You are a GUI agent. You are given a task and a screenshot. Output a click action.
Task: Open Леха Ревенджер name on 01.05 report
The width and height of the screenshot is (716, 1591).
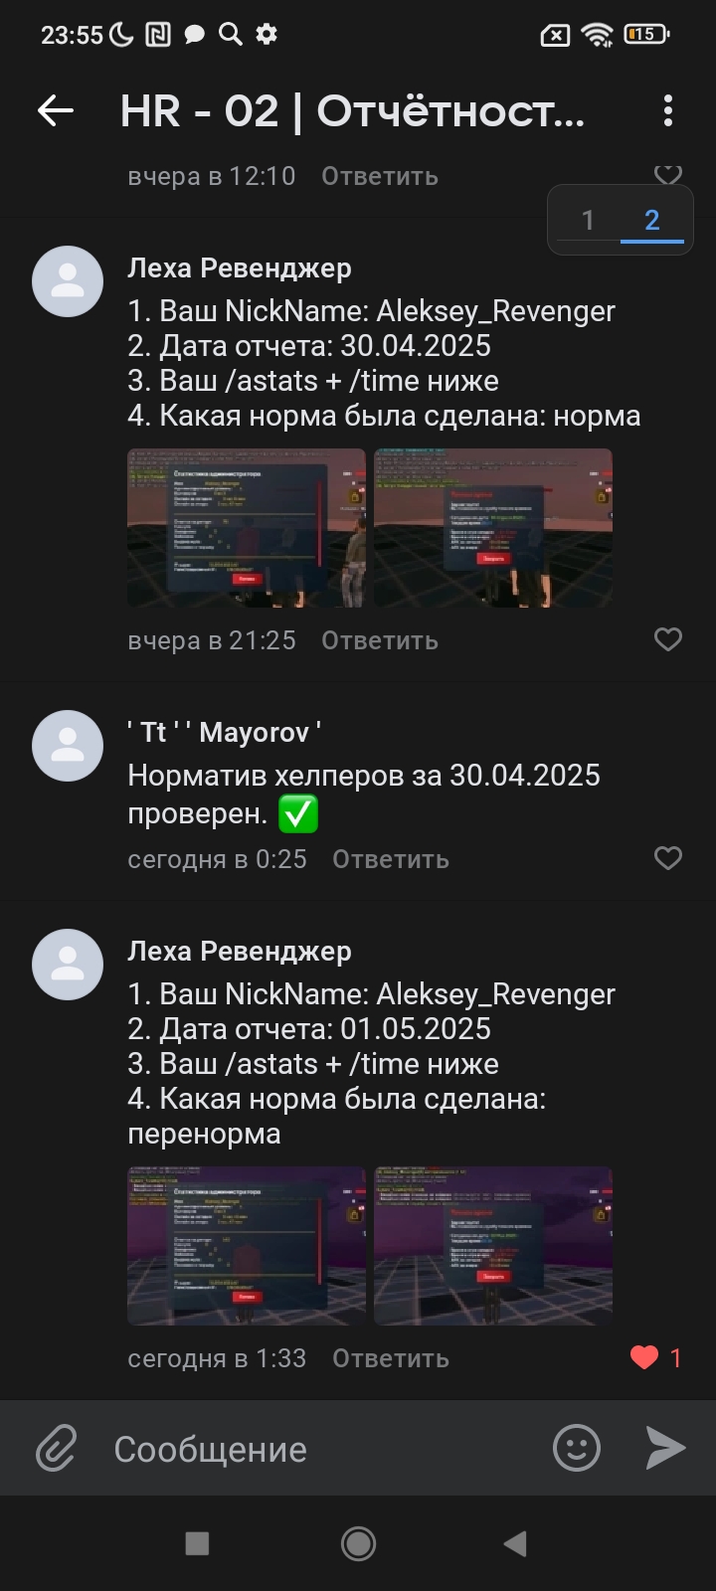point(240,952)
